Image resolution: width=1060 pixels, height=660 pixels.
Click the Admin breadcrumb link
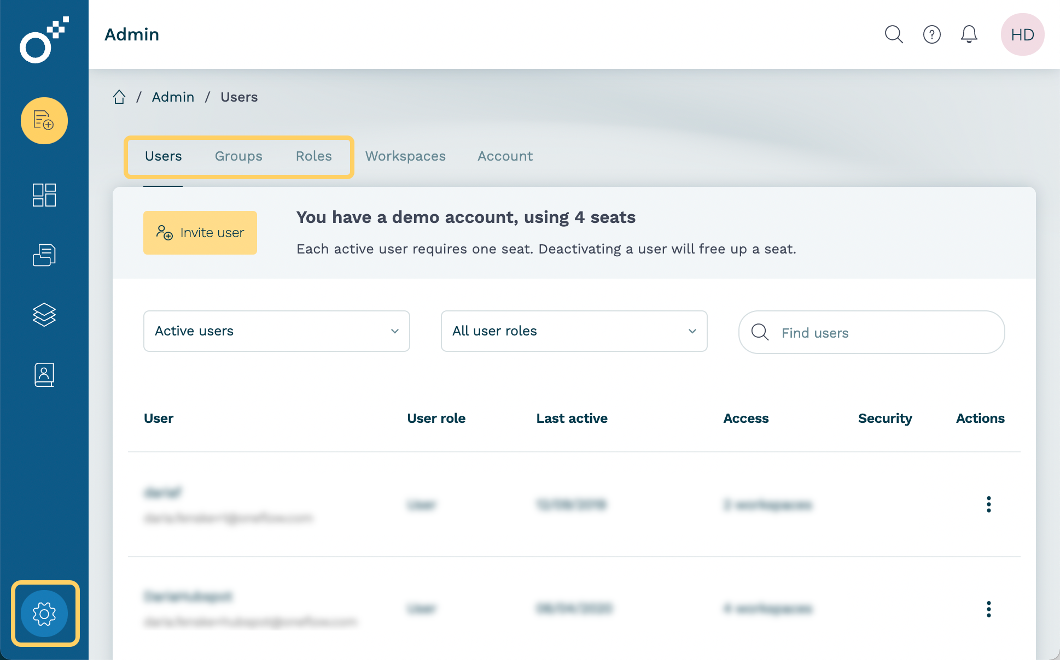tap(173, 97)
